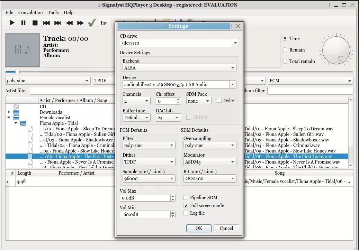Open the Channels dropdown
Screen dimensions: 359x250
point(136,101)
